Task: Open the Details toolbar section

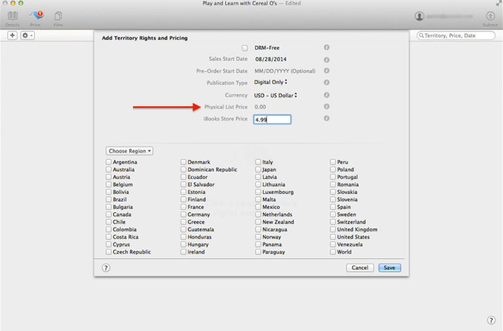Action: pos(12,18)
